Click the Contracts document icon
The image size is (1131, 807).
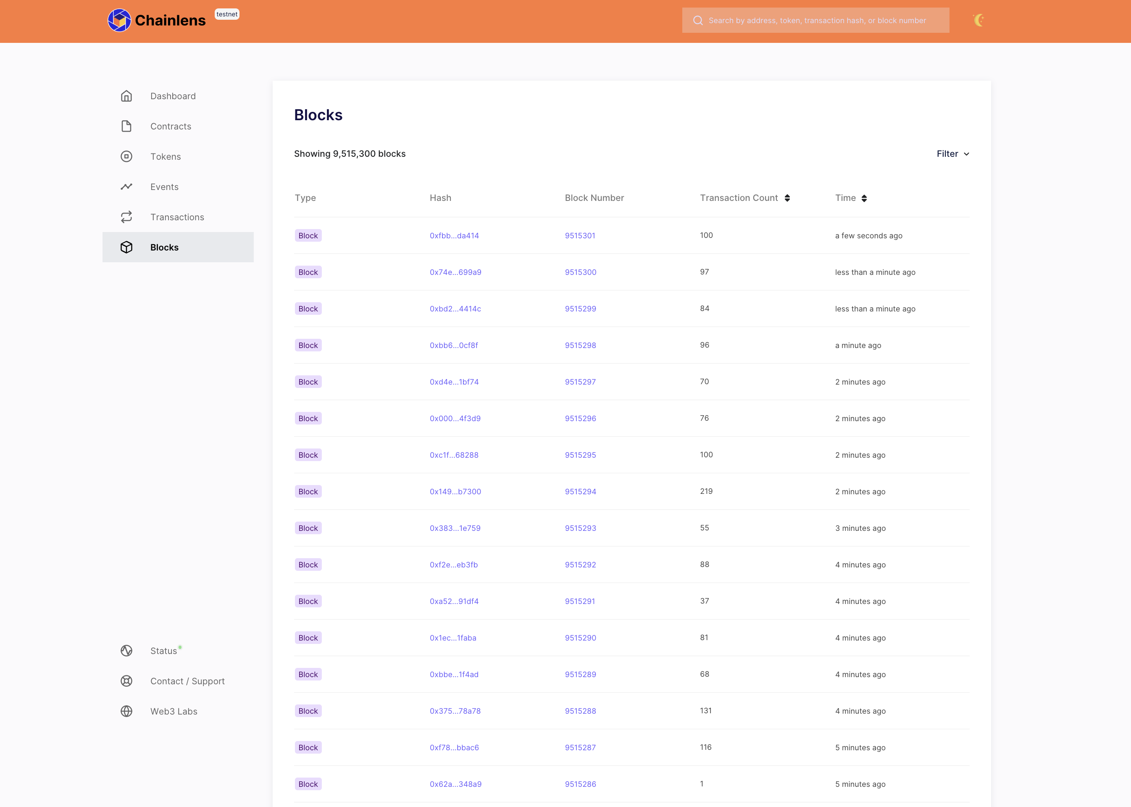[x=126, y=126]
